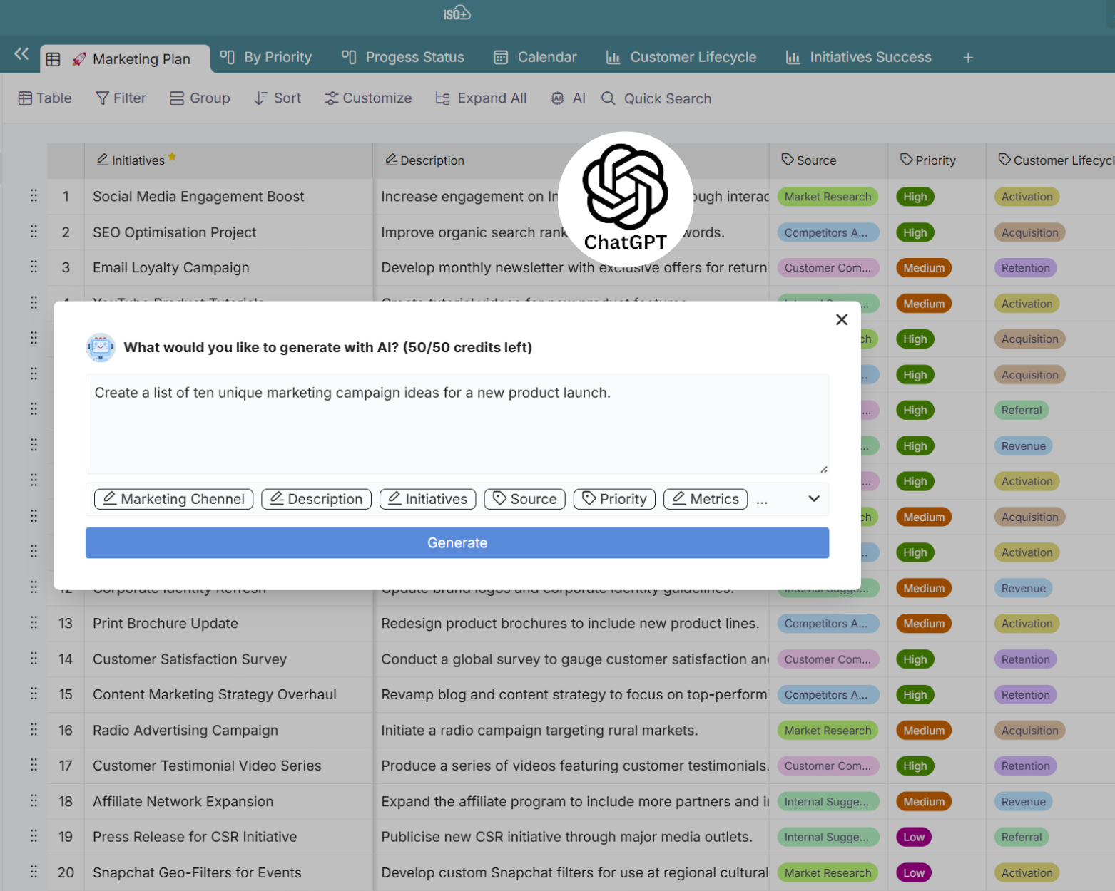Click the AI robot avatar icon
Image resolution: width=1115 pixels, height=891 pixels.
(101, 347)
